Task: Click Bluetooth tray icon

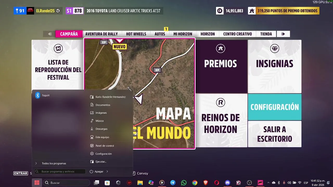Action: coord(279,183)
